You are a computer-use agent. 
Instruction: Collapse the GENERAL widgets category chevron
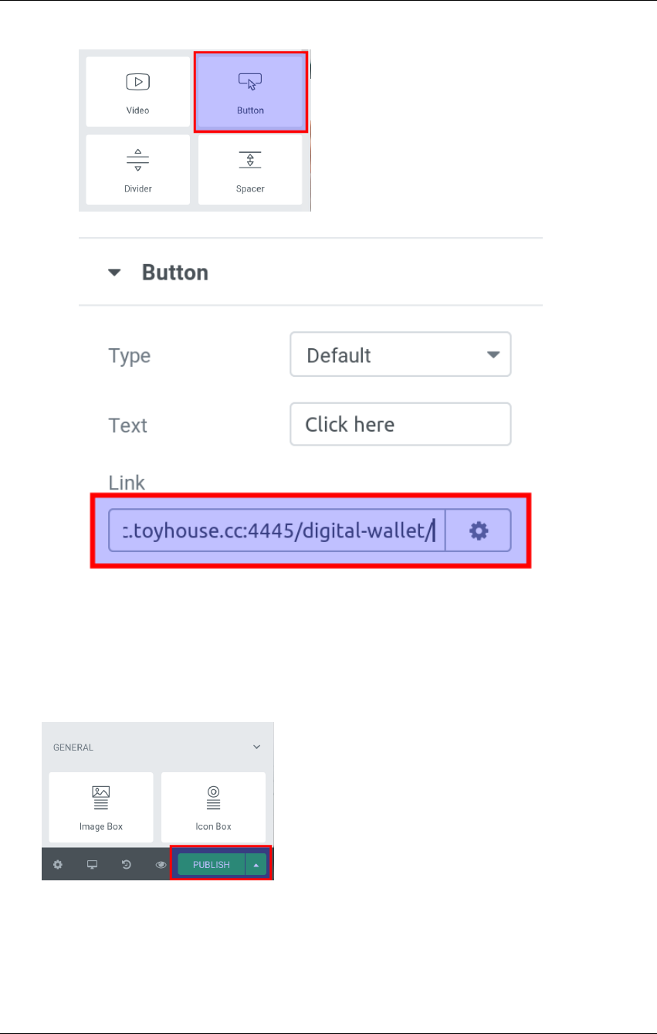[x=257, y=748]
